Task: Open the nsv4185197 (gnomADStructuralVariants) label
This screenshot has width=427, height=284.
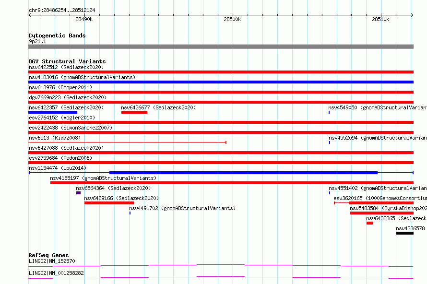Action: [103, 178]
